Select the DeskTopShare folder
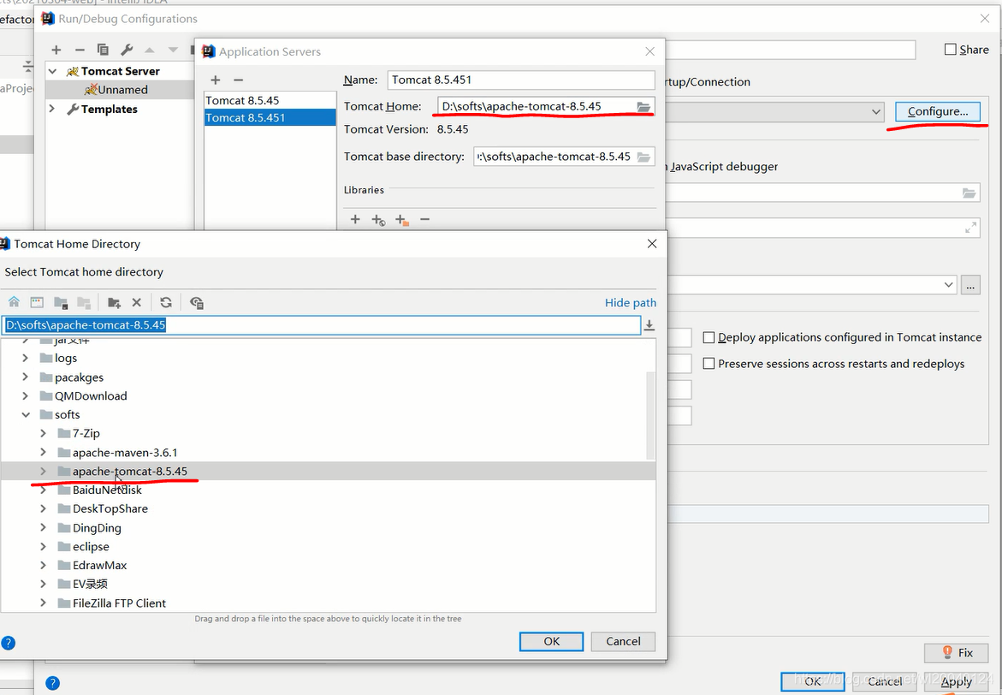This screenshot has width=1002, height=695. point(110,509)
